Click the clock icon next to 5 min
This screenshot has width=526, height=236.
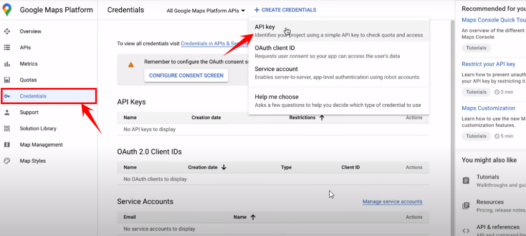pyautogui.click(x=497, y=136)
